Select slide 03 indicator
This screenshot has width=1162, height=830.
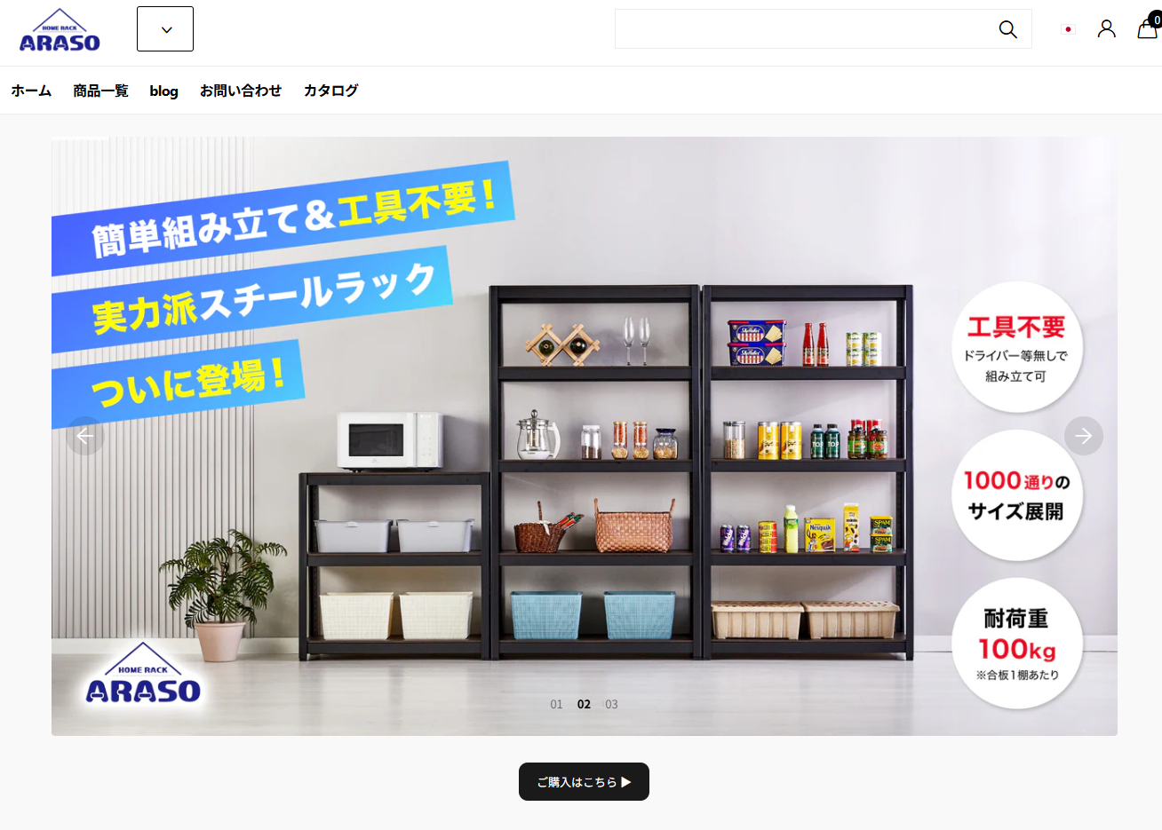point(611,704)
